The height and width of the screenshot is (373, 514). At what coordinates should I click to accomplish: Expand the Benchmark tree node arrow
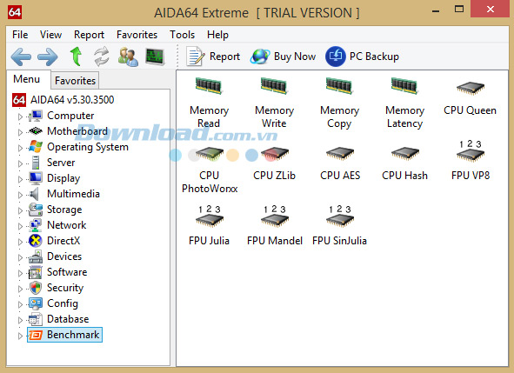pyautogui.click(x=20, y=336)
